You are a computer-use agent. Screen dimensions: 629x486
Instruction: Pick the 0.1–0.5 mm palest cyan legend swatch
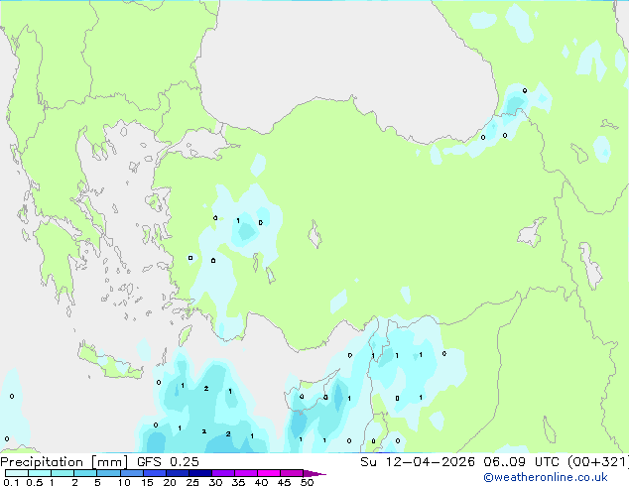pos(17,473)
